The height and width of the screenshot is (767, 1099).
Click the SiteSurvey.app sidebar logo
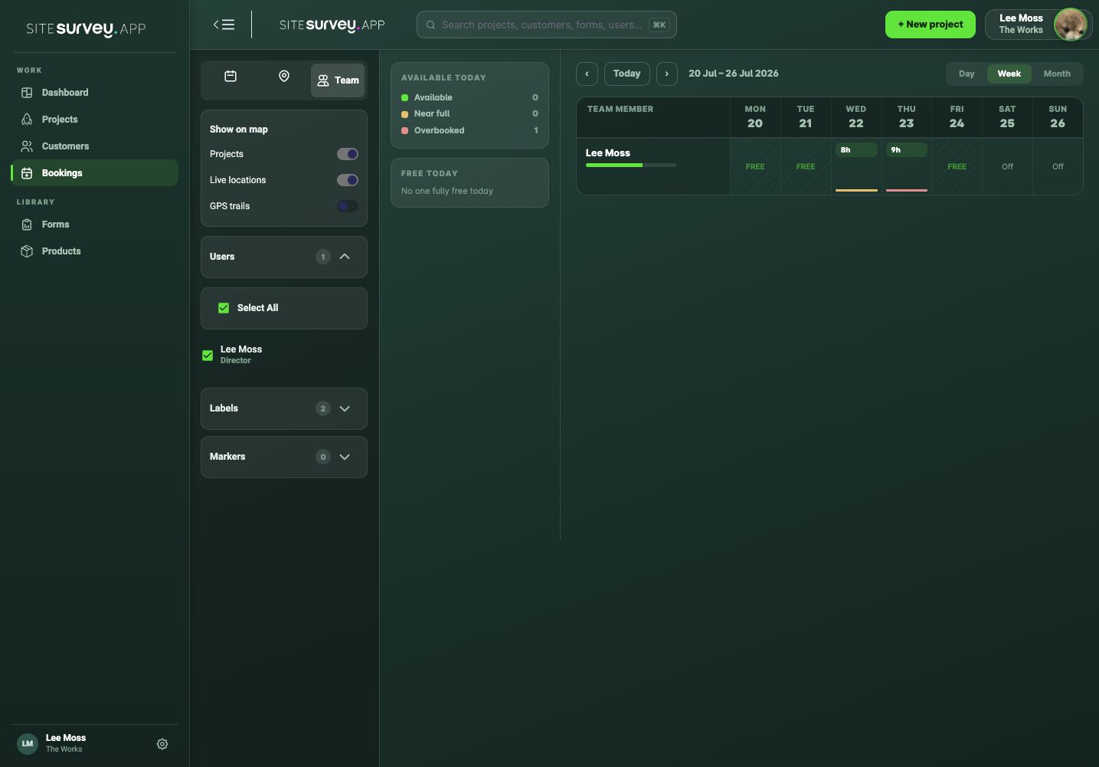coord(86,29)
